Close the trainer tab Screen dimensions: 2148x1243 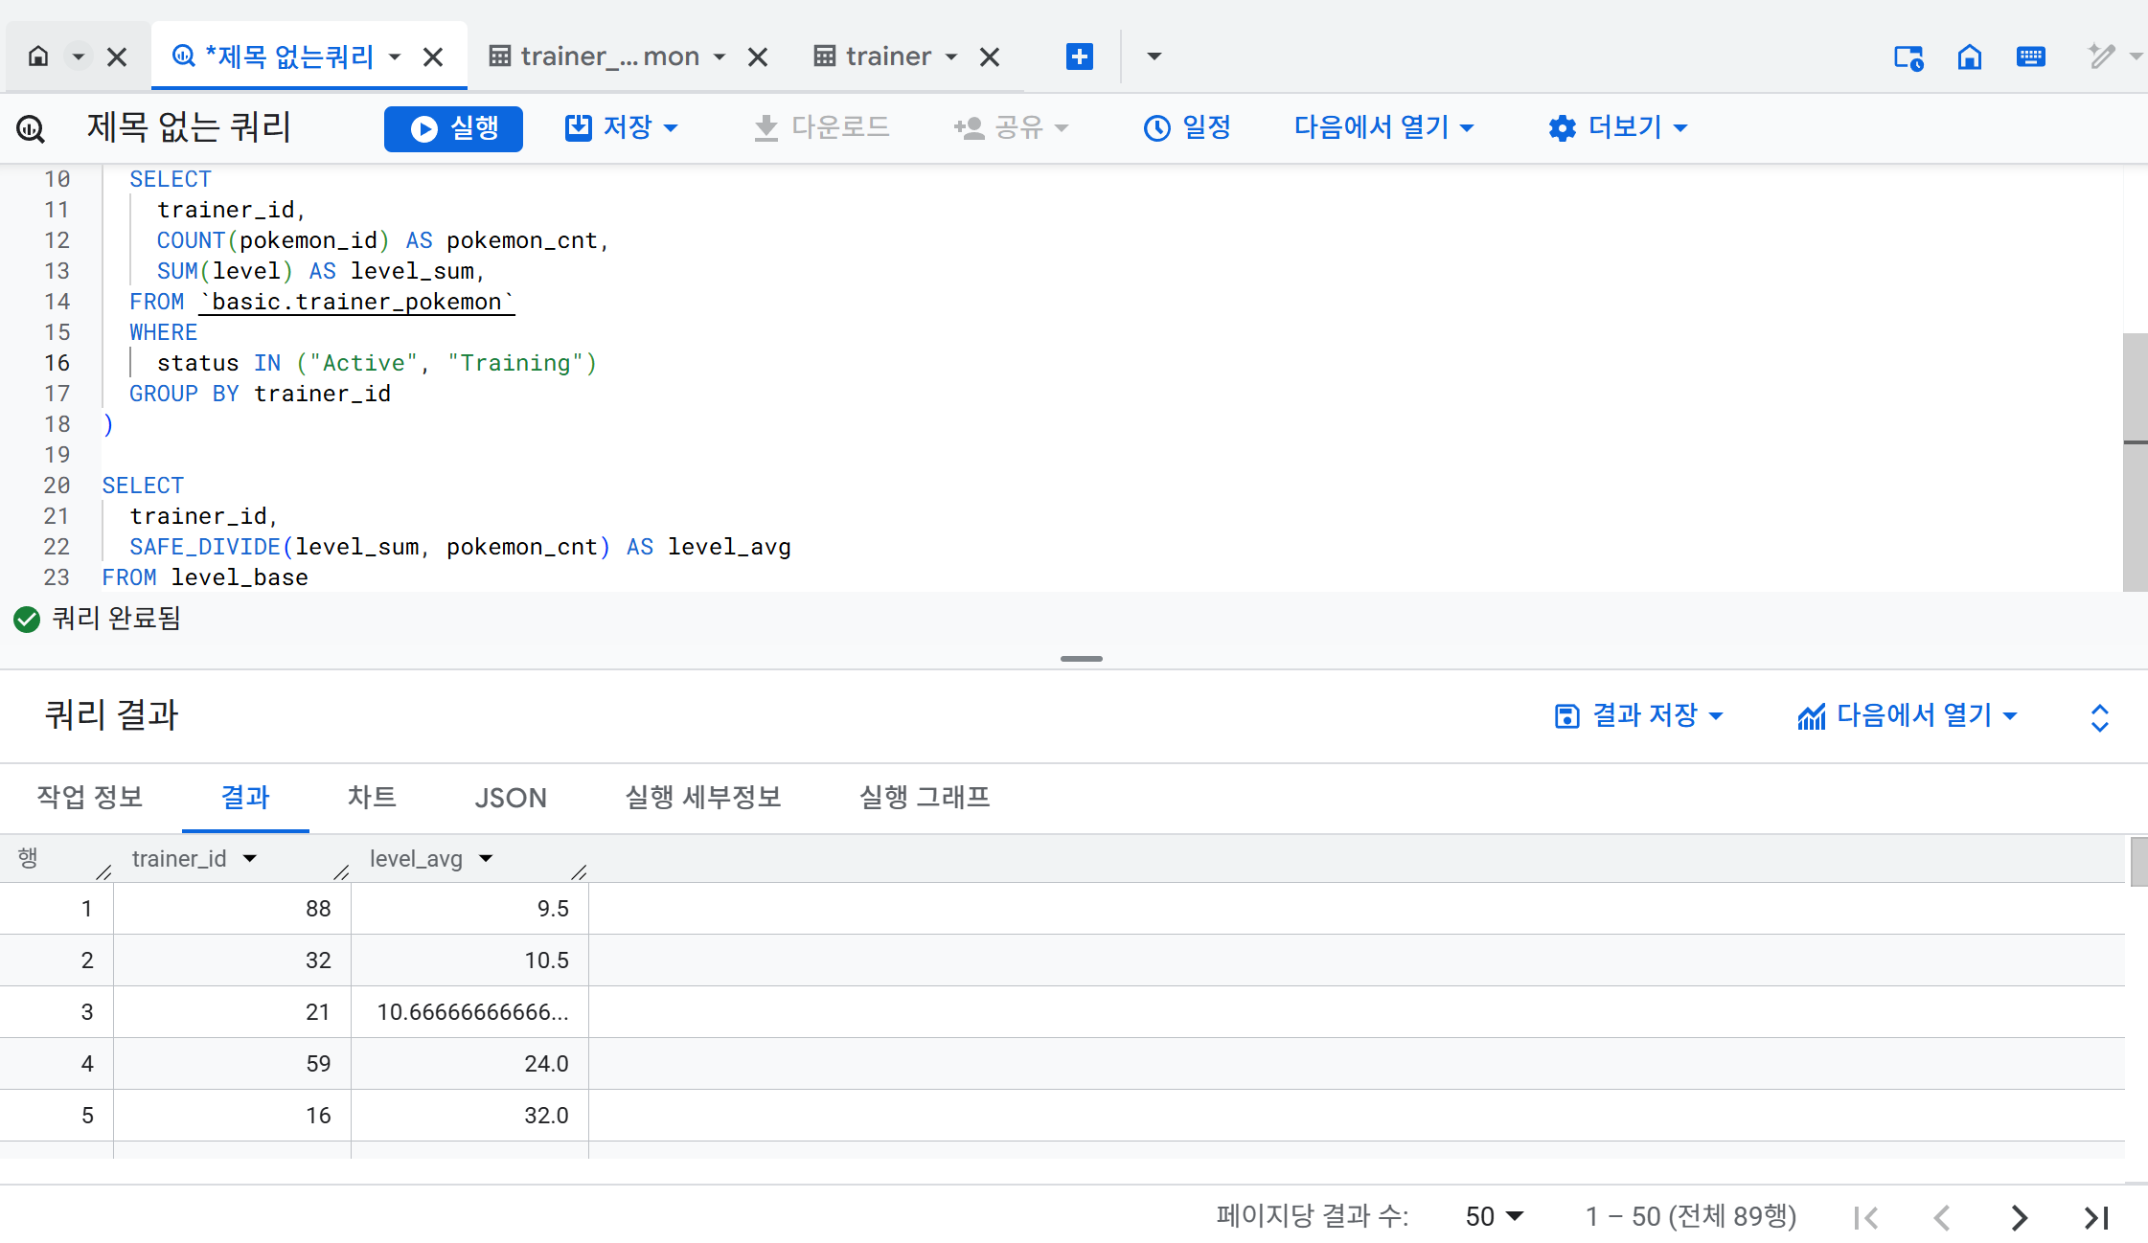[990, 57]
